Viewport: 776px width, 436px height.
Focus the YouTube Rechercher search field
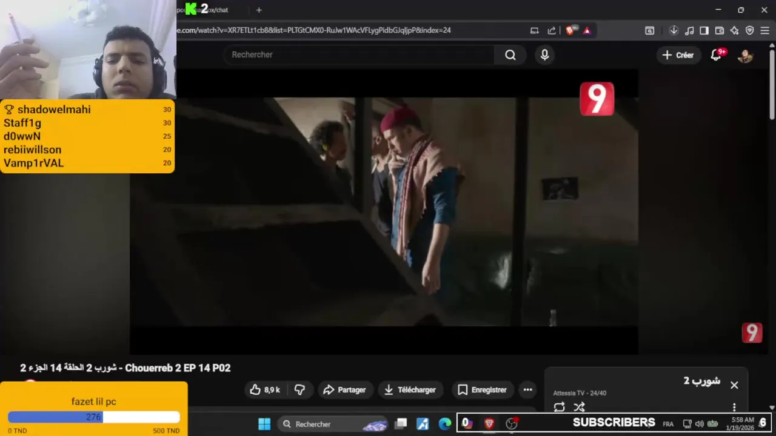tap(360, 54)
